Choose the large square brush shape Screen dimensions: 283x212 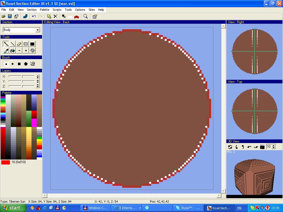(19, 64)
